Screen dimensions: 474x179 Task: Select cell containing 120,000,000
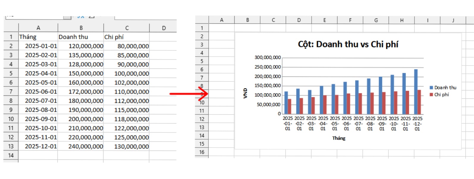pyautogui.click(x=81, y=46)
